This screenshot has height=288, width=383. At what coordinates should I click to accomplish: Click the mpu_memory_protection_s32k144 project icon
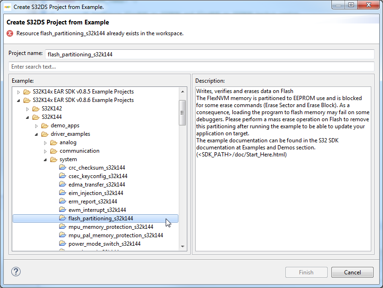coord(63,227)
